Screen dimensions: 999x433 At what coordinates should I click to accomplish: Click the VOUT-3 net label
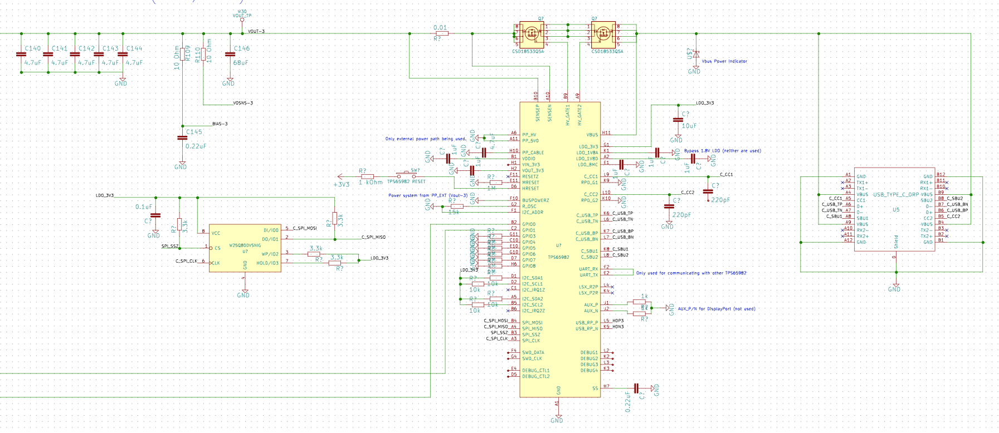pos(256,32)
